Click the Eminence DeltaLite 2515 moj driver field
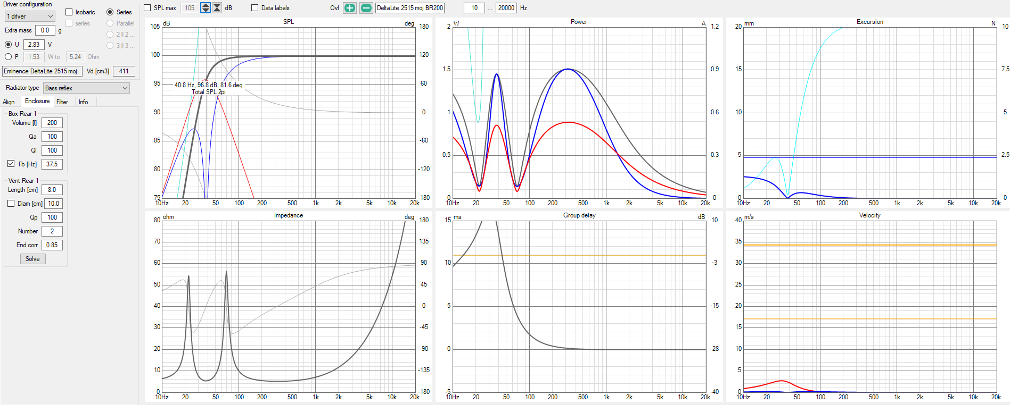 (x=42, y=71)
